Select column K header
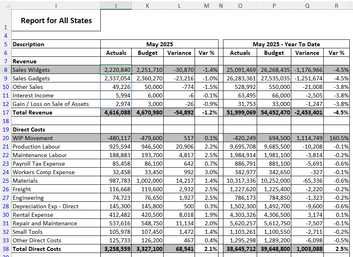The height and width of the screenshot is (257, 353). point(147,5)
